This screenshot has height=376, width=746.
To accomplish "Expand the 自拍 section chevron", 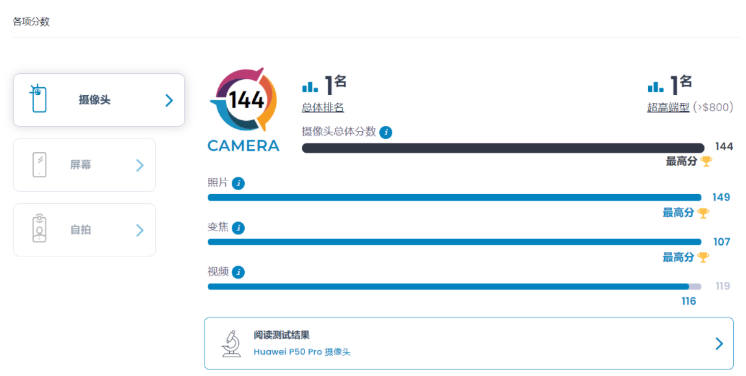I will pos(140,230).
